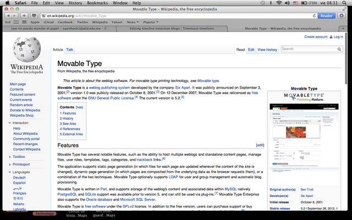This screenshot has height=220, width=352.
Task: Click the Wikipedia bookmark in bookmarks bar
Action: pyautogui.click(x=100, y=22)
